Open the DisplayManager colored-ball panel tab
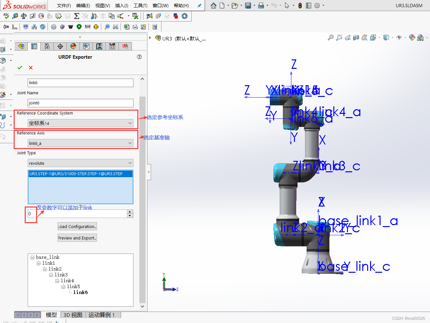430x323 pixels. click(x=73, y=46)
